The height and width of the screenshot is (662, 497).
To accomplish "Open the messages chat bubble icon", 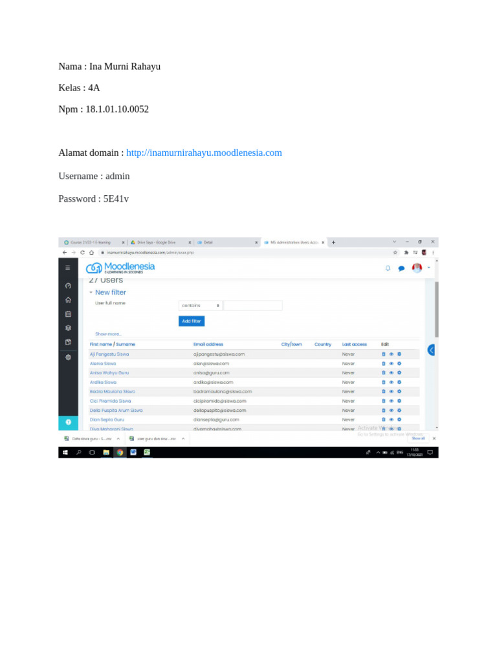I will (x=401, y=268).
